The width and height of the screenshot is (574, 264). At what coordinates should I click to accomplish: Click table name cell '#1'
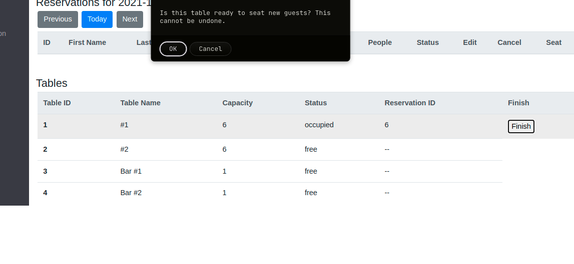125,125
